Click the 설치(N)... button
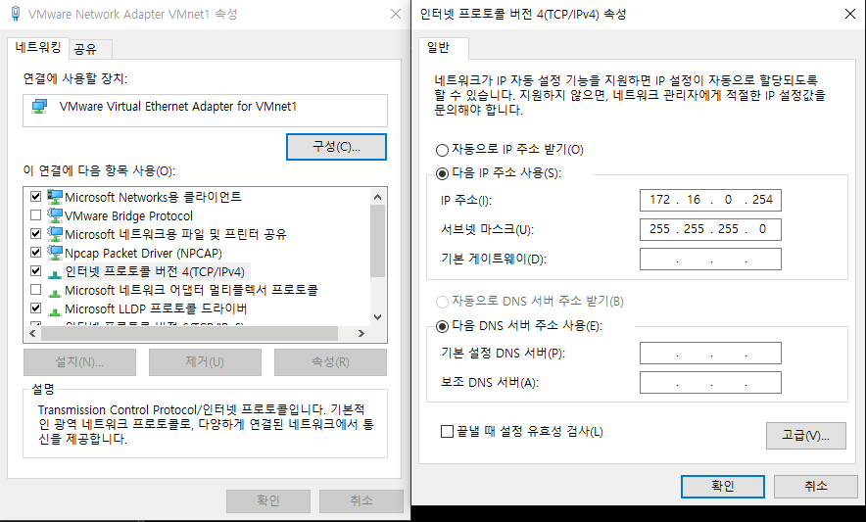This screenshot has width=866, height=522. pyautogui.click(x=79, y=362)
